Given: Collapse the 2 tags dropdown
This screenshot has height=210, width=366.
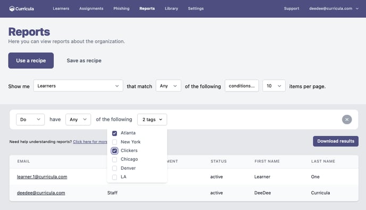Looking at the screenshot, I should coord(152,120).
